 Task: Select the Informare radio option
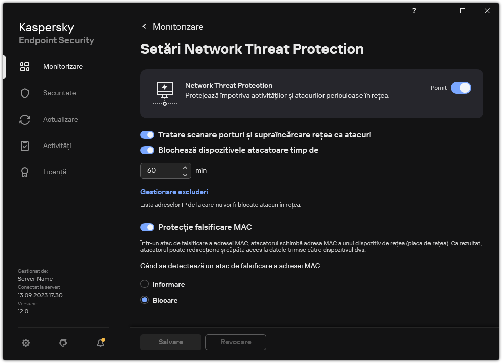coord(145,284)
